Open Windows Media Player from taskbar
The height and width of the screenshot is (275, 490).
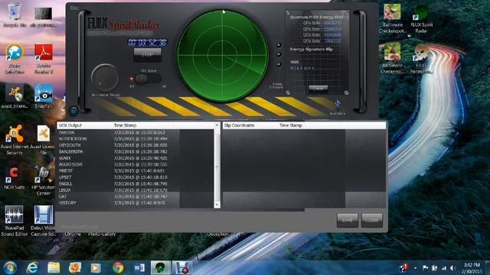tap(96, 267)
